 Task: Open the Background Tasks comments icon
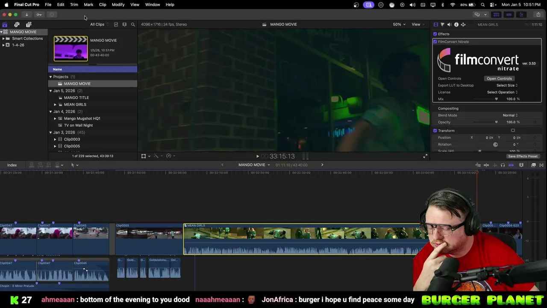click(477, 15)
